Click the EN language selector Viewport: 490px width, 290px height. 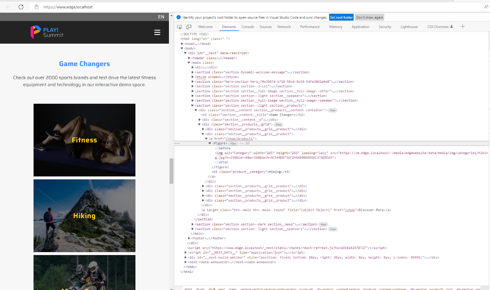pyautogui.click(x=161, y=17)
